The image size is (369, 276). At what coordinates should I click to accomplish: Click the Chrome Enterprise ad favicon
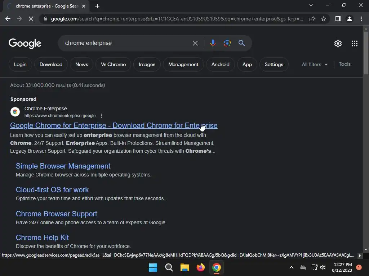pos(15,112)
